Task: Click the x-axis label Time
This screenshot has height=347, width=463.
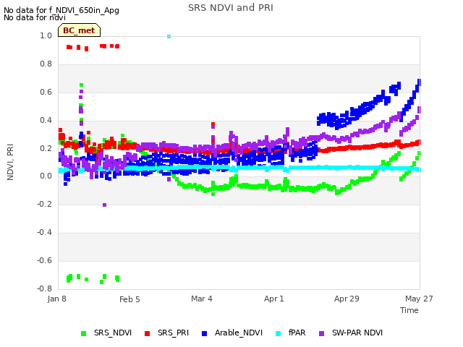Action: [409, 310]
